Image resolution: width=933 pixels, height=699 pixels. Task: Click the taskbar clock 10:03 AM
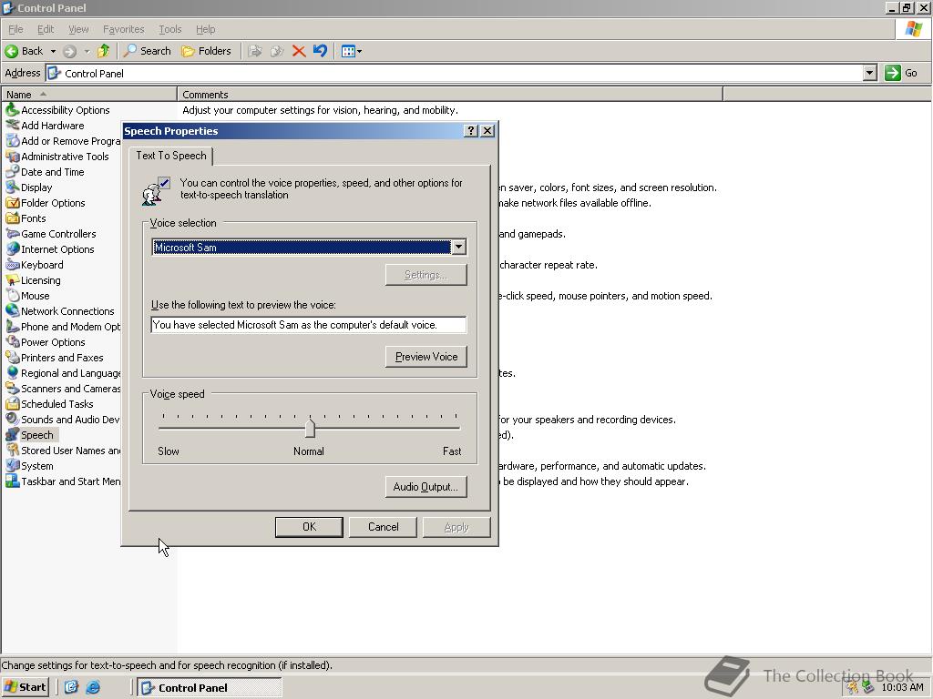tap(902, 687)
